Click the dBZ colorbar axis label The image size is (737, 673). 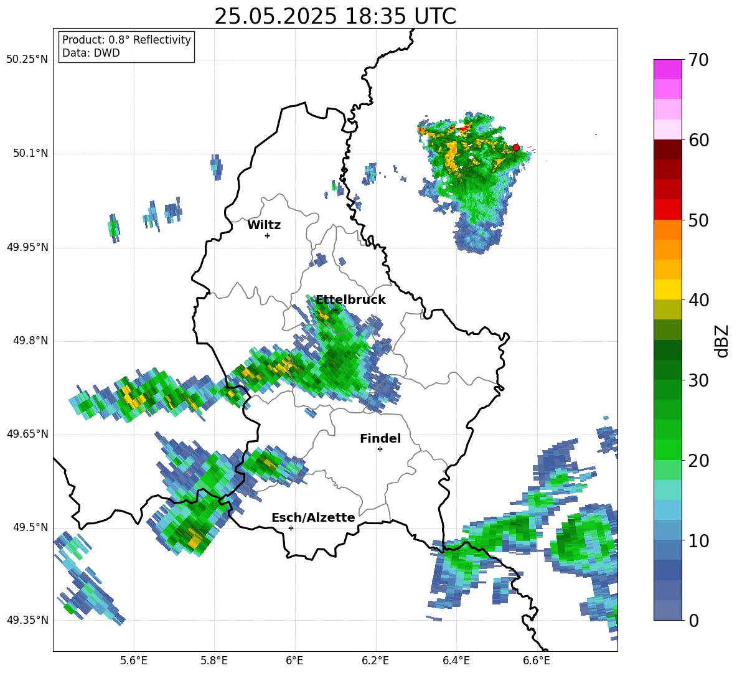[x=723, y=341]
